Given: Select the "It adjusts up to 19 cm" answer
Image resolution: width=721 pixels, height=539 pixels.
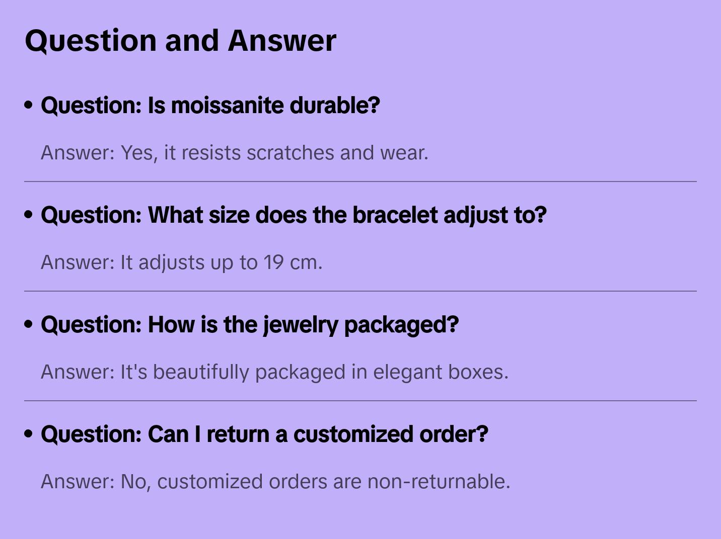Looking at the screenshot, I should pyautogui.click(x=181, y=262).
